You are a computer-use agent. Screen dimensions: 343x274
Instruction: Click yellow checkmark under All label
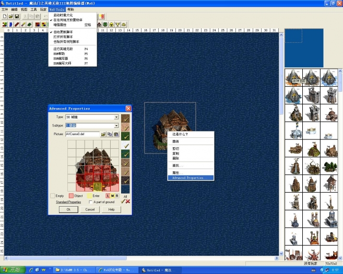[x=123, y=201]
